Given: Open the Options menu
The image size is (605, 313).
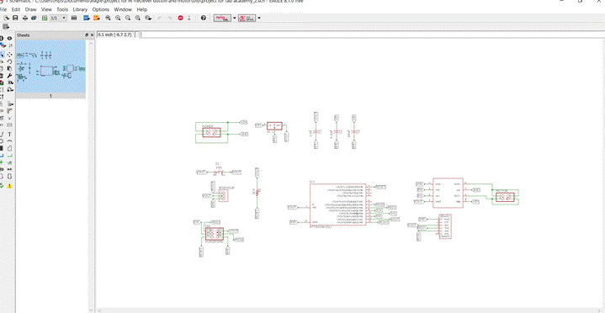Looking at the screenshot, I should [100, 9].
